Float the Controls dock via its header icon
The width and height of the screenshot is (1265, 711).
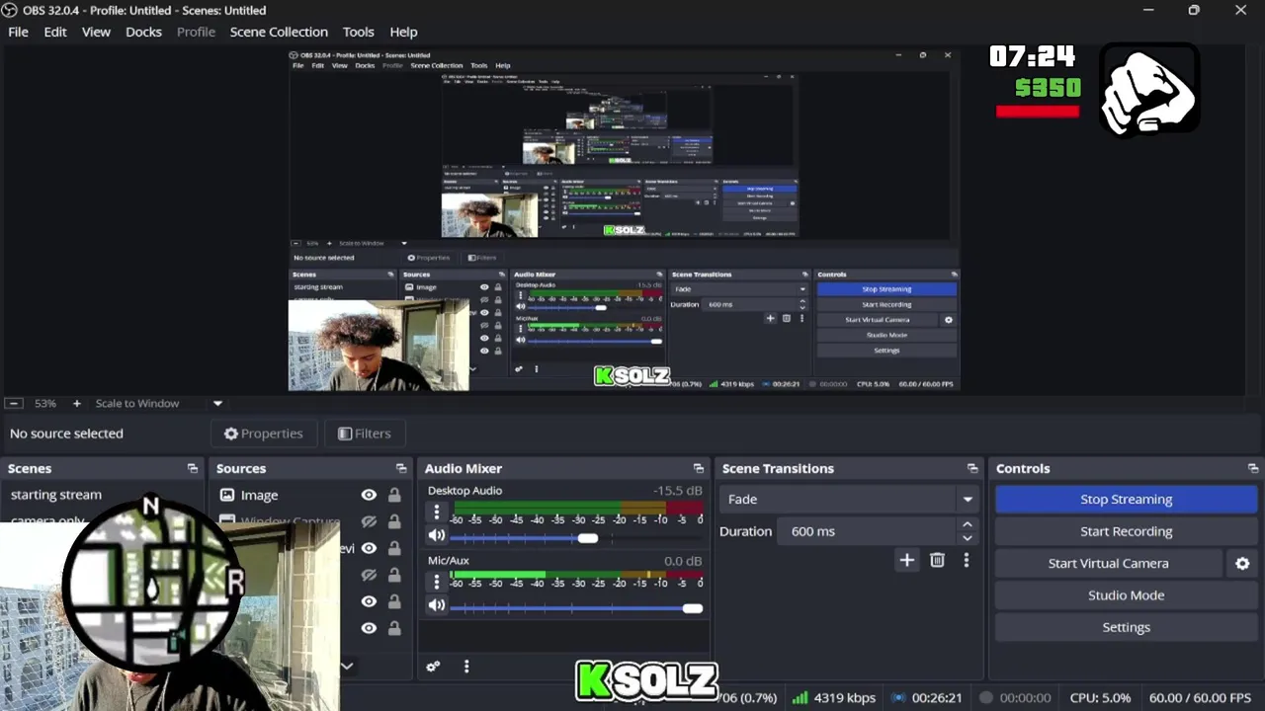pos(1253,468)
